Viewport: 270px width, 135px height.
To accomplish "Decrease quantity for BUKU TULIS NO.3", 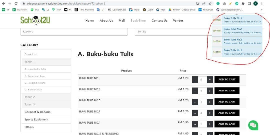I will (x=195, y=91).
